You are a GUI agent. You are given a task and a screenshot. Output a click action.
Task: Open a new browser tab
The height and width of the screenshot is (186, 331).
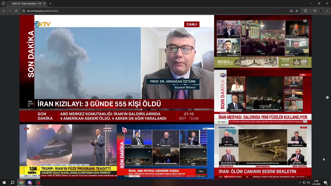point(50,4)
